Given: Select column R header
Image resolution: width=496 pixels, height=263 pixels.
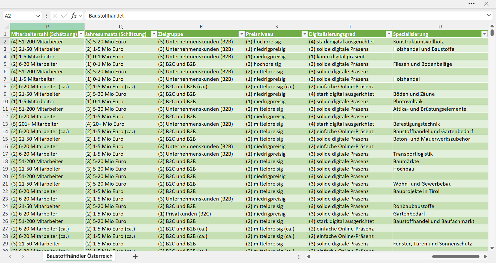Looking at the screenshot, I should point(201,27).
